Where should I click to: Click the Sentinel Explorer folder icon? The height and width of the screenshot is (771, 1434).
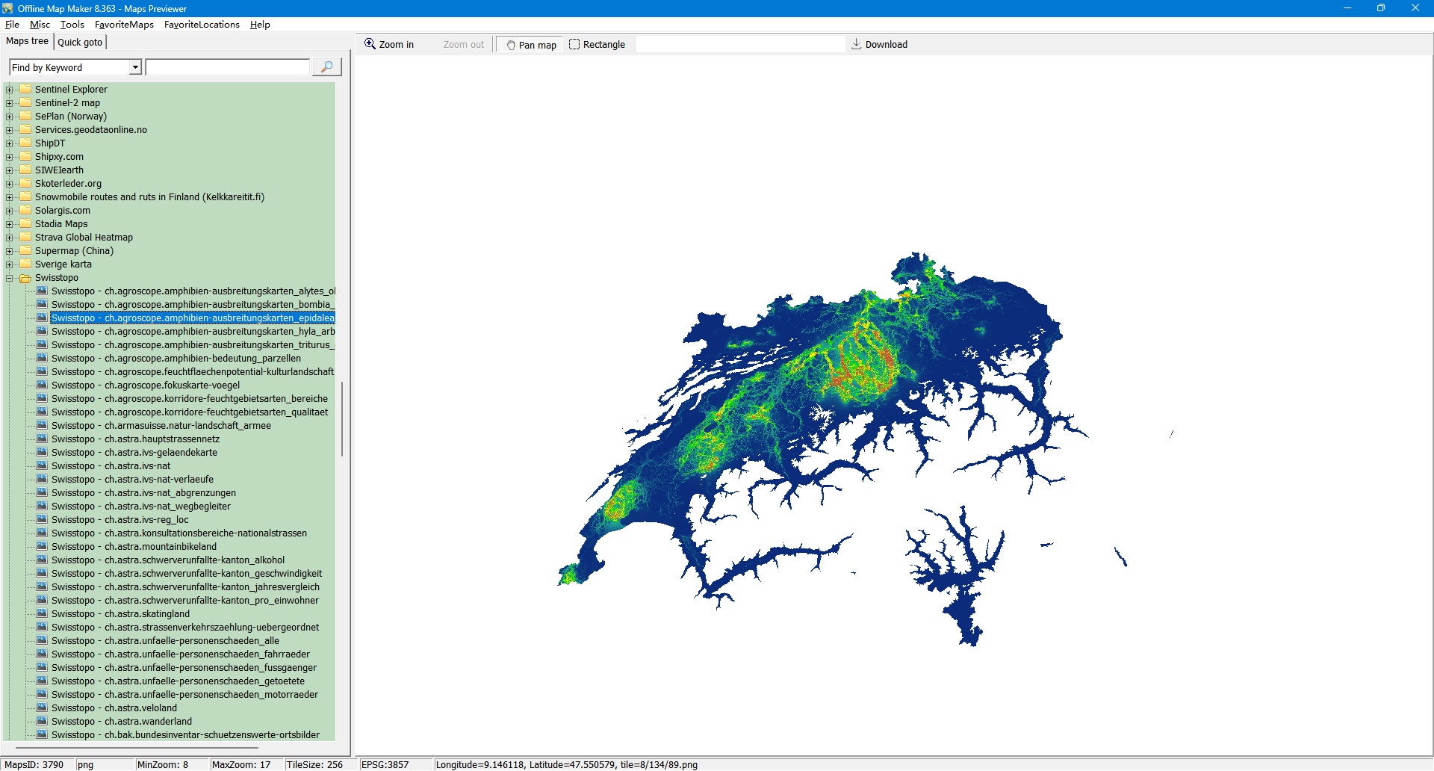[25, 90]
